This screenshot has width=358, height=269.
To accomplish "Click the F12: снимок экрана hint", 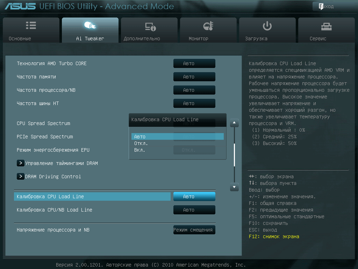I will tap(274, 236).
